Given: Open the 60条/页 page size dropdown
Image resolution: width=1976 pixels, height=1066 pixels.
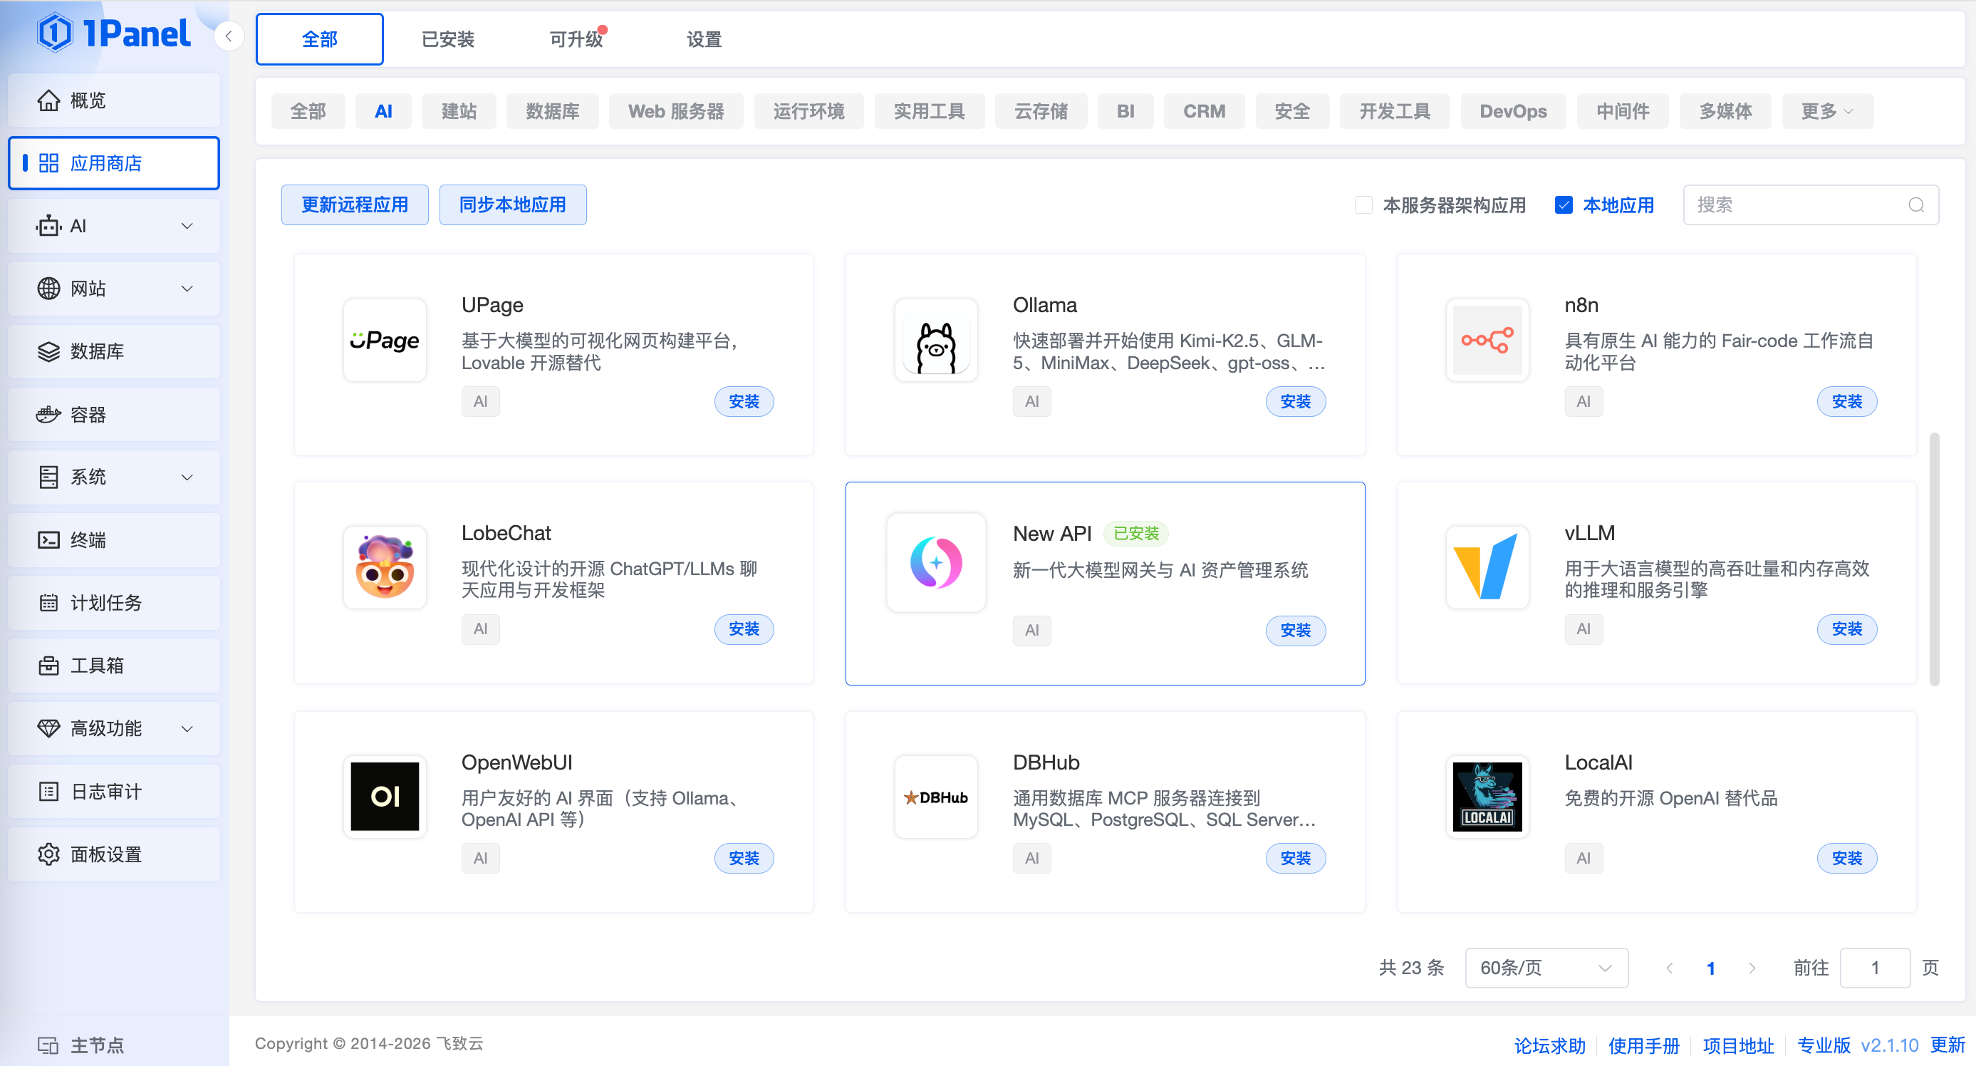Looking at the screenshot, I should point(1546,967).
